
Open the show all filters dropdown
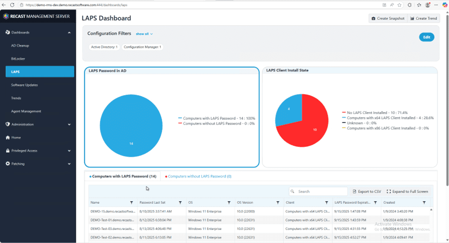click(144, 34)
